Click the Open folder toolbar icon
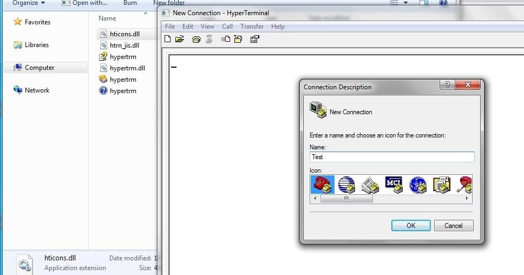The width and height of the screenshot is (524, 275). (x=180, y=39)
